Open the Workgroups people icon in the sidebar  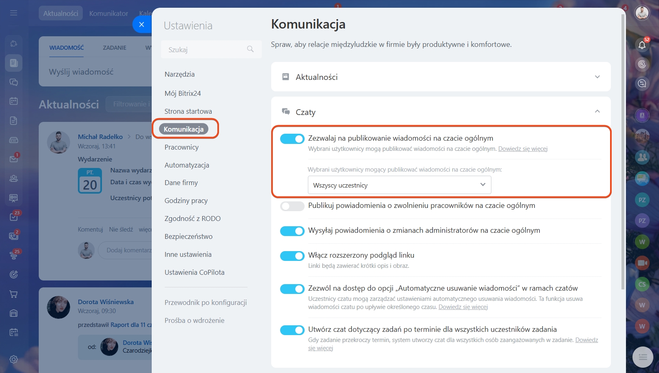(x=13, y=178)
